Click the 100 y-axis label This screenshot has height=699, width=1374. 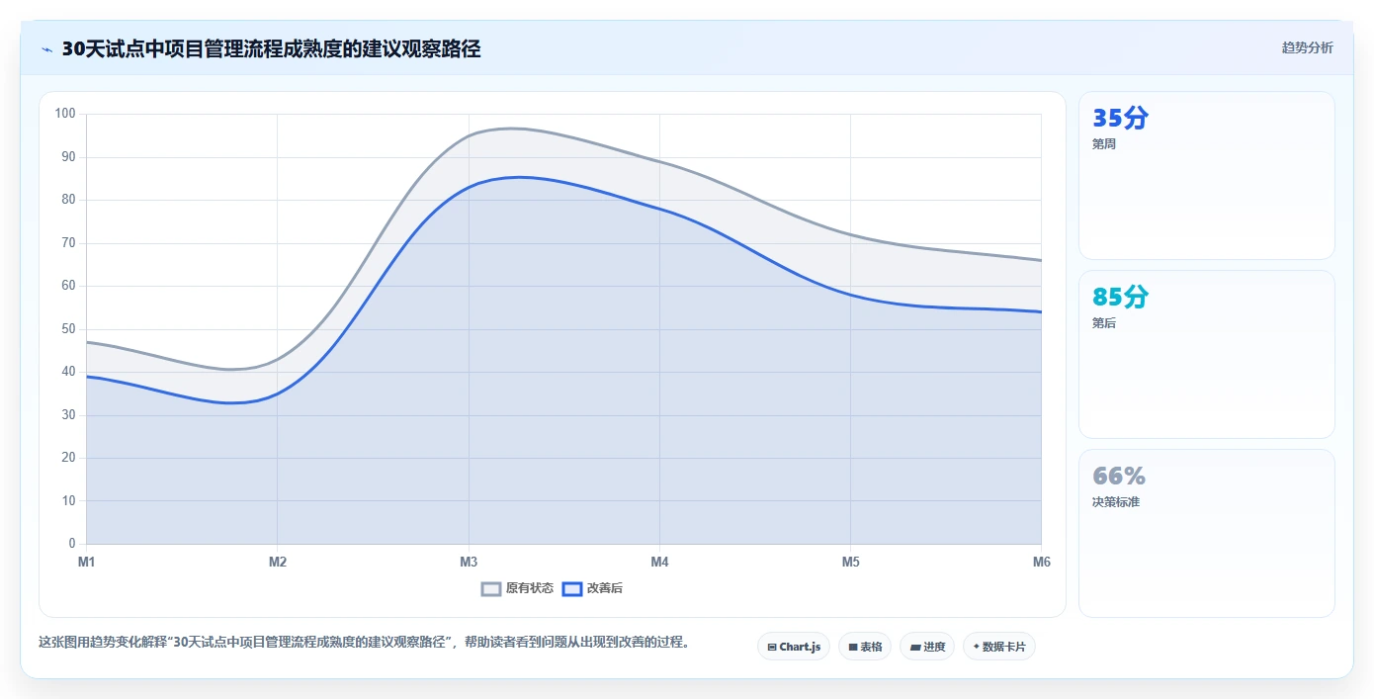65,114
